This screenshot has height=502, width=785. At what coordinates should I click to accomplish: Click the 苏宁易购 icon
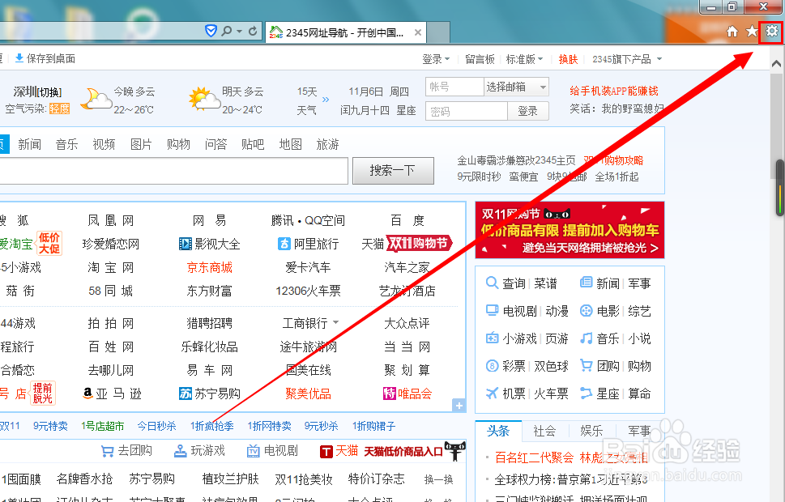(x=186, y=394)
